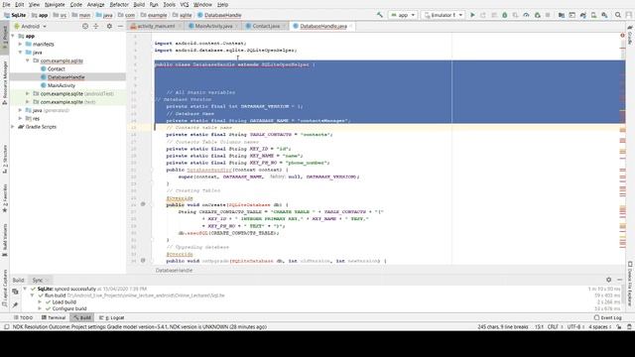
Task: Open the app run configuration dropdown
Action: pyautogui.click(x=403, y=15)
